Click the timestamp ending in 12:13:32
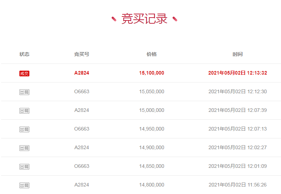This screenshot has width=281, height=194. 238,73
